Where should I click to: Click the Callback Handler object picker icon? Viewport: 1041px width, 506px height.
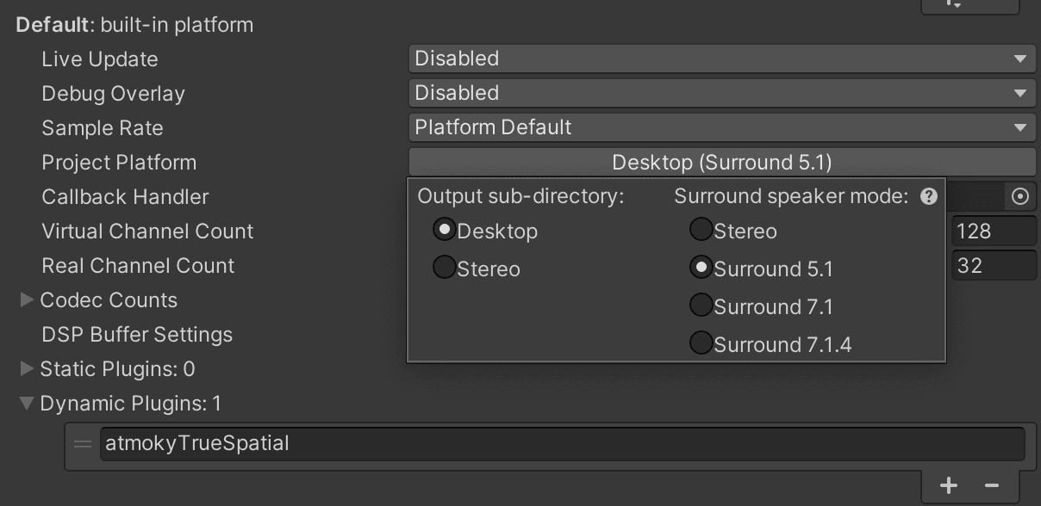1020,196
